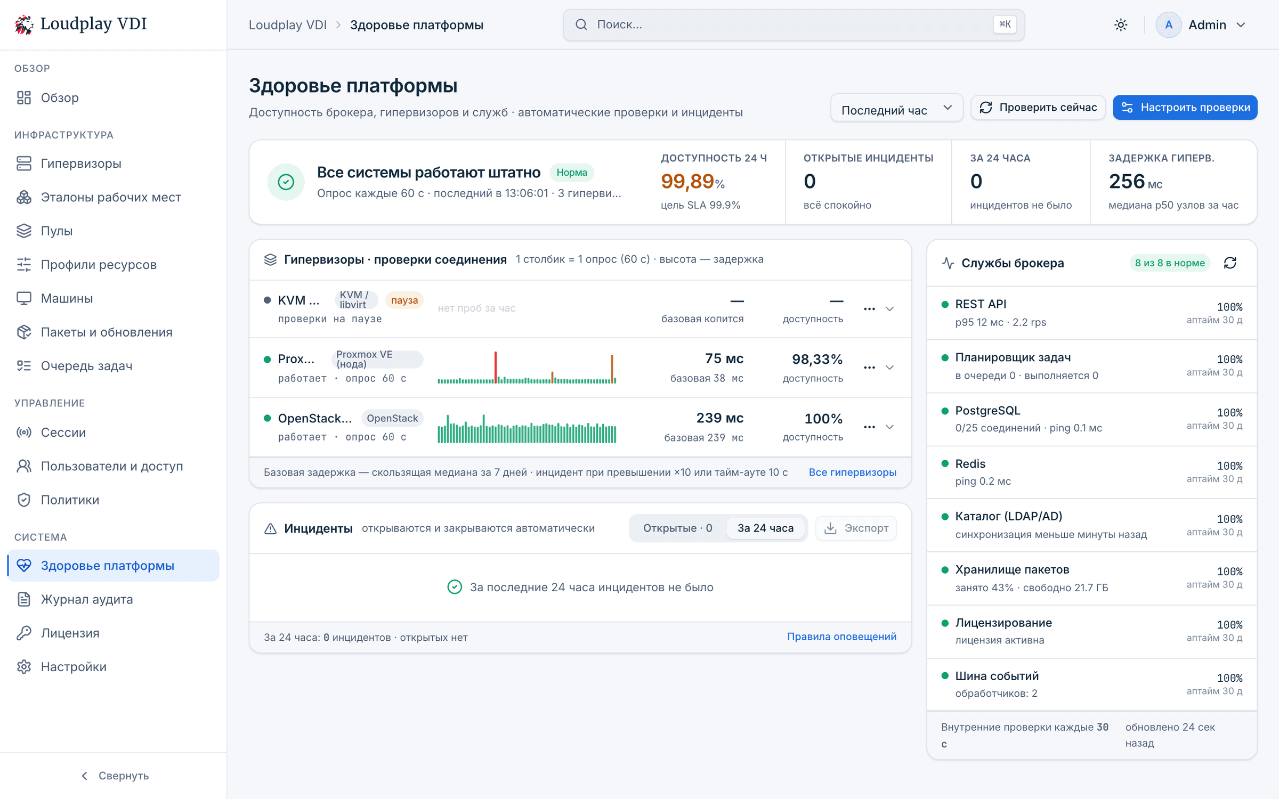Screen dimensions: 1279x799
Task: Click the search magnifier icon
Action: [581, 25]
